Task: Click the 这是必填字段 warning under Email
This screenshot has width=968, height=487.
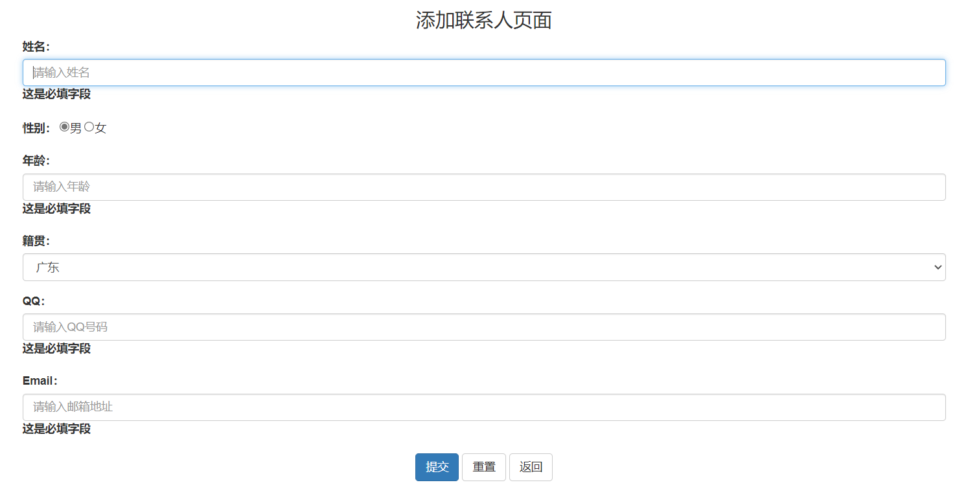Action: (56, 429)
